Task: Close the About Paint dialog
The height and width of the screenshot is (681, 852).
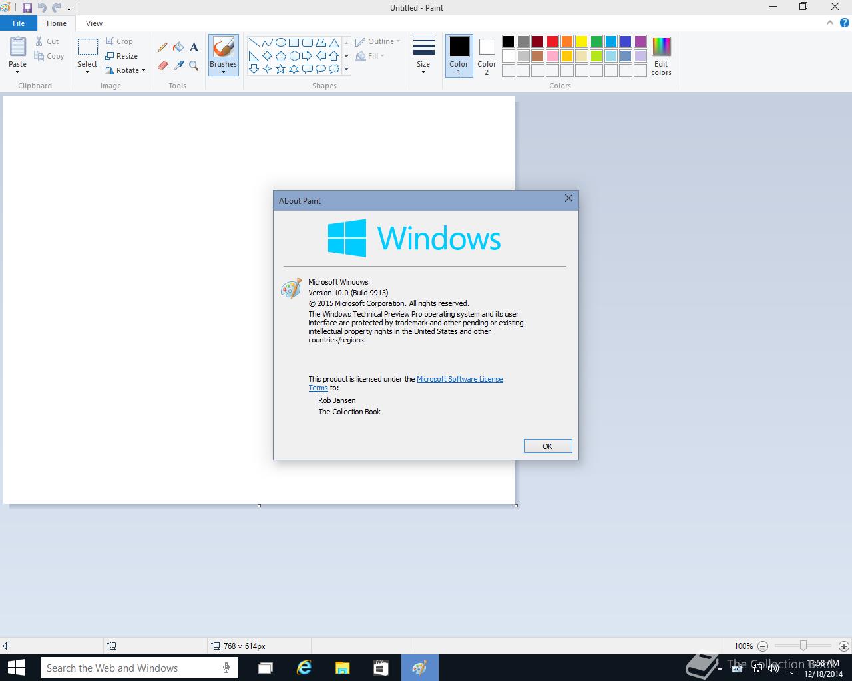Action: [568, 198]
